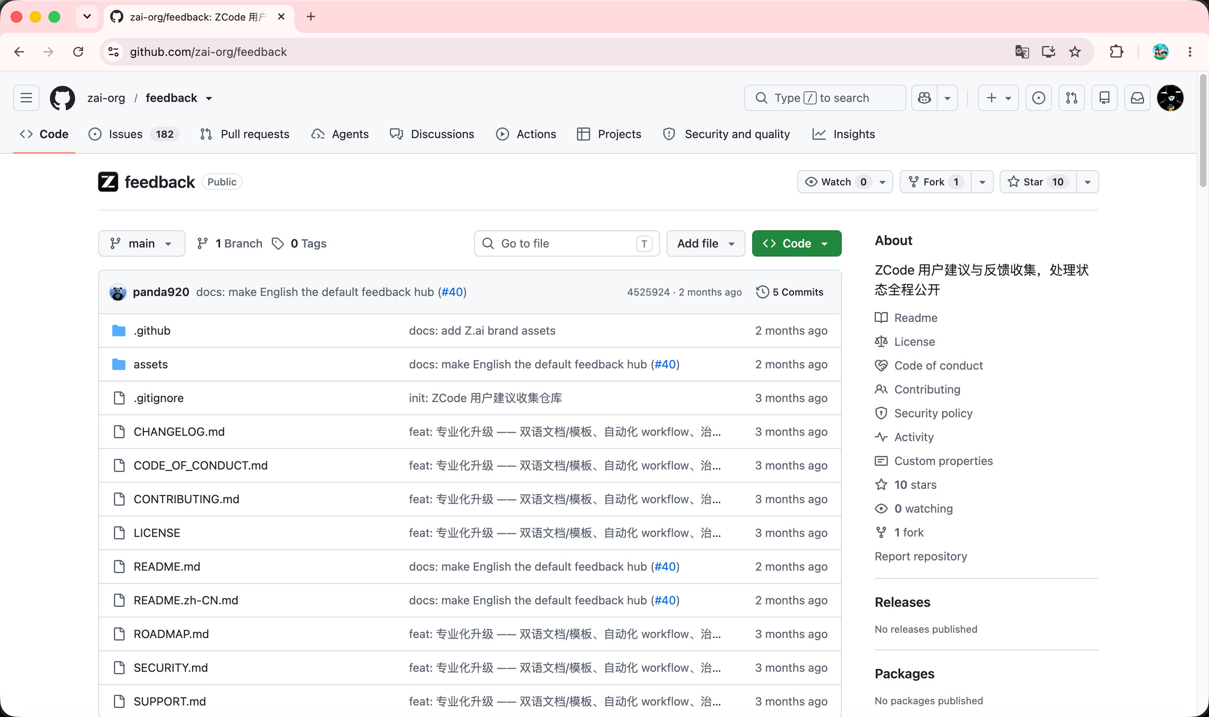Open the Security policy link
Viewport: 1209px width, 717px height.
(x=924, y=414)
